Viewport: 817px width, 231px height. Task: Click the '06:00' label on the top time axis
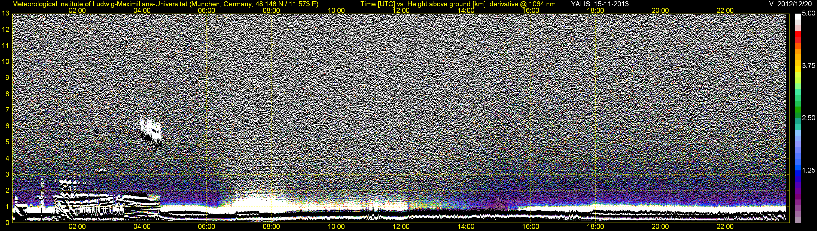tap(206, 10)
